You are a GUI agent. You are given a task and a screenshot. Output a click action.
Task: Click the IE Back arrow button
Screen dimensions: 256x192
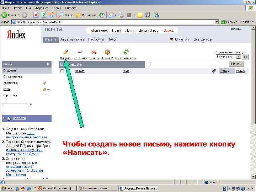[x=4, y=15]
